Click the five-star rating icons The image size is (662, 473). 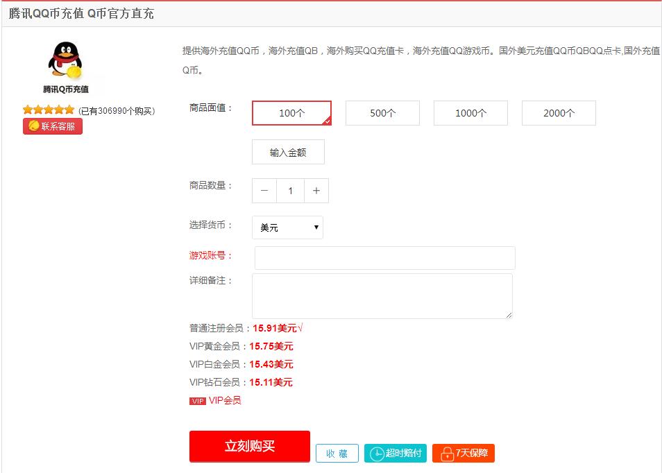pos(49,110)
